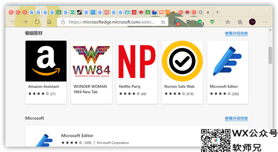The width and height of the screenshot is (278, 152).
Task: Switch to the green Wod tab
Action: (x=73, y=12)
